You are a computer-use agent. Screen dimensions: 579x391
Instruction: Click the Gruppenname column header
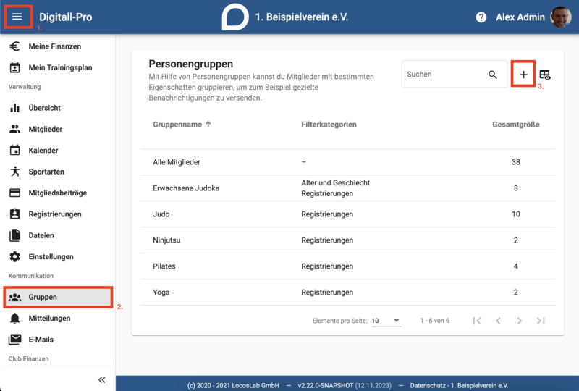[177, 125]
